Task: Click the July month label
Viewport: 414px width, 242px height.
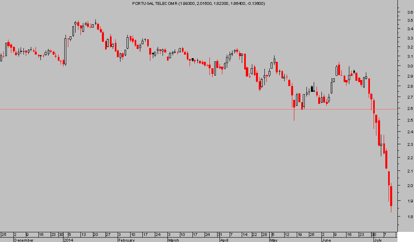Action: pyautogui.click(x=378, y=240)
